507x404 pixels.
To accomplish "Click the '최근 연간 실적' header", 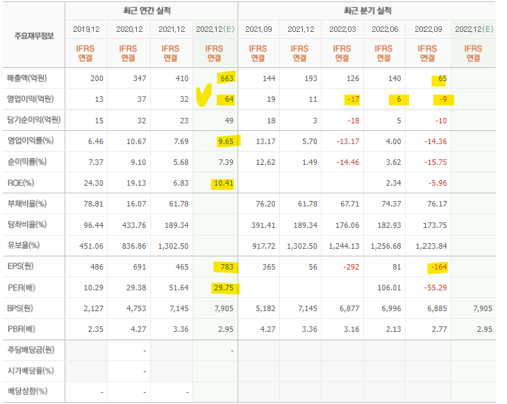I will (x=147, y=10).
